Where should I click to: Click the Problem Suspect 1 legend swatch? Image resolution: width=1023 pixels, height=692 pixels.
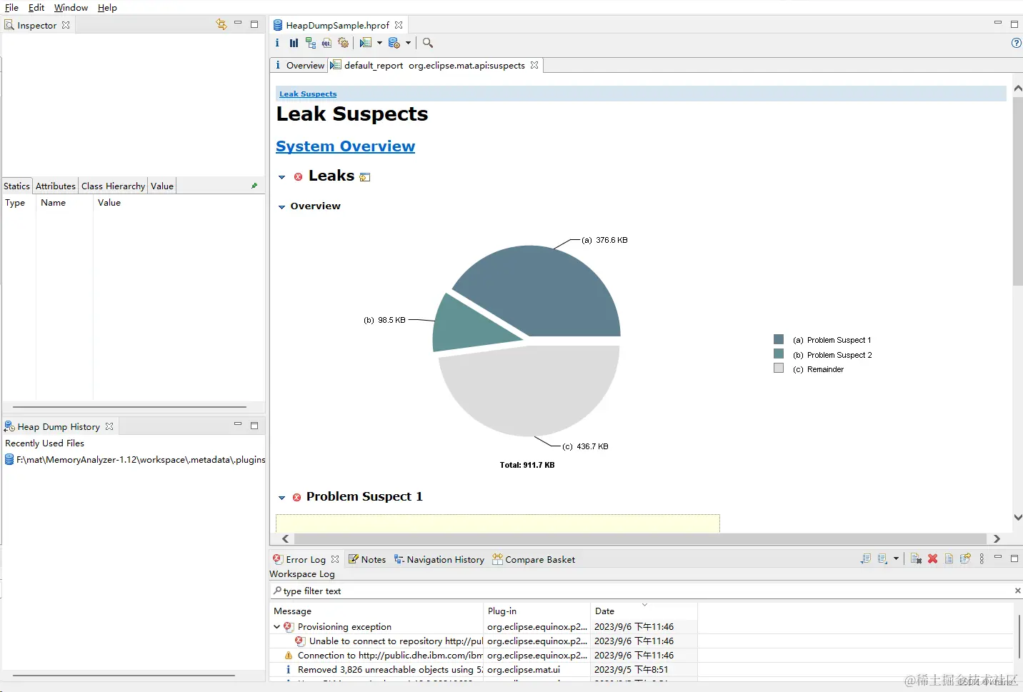[x=779, y=339]
